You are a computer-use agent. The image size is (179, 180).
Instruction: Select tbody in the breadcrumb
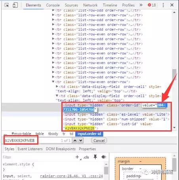point(53,134)
